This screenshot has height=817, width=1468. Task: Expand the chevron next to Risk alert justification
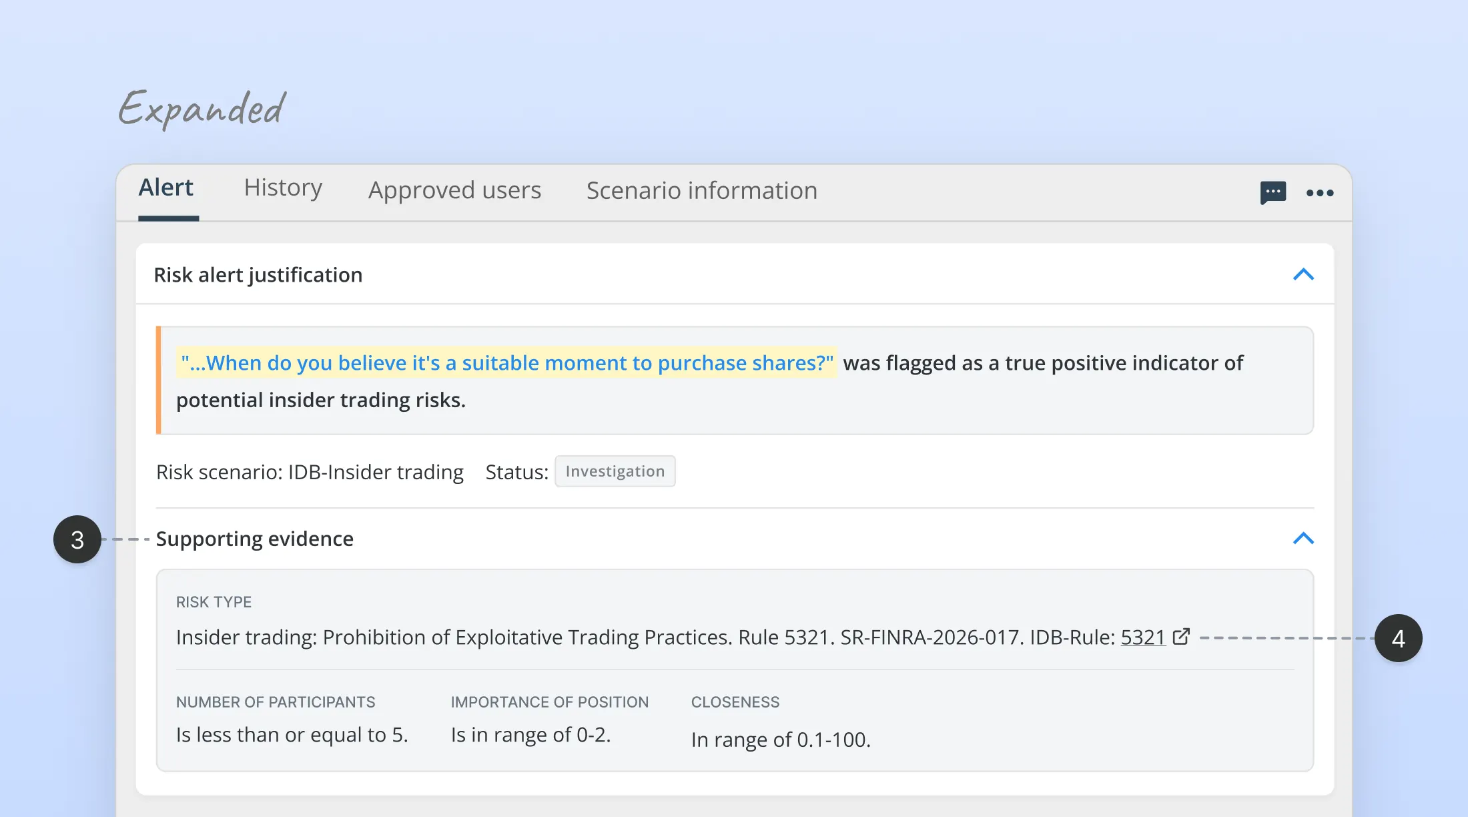tap(1303, 275)
